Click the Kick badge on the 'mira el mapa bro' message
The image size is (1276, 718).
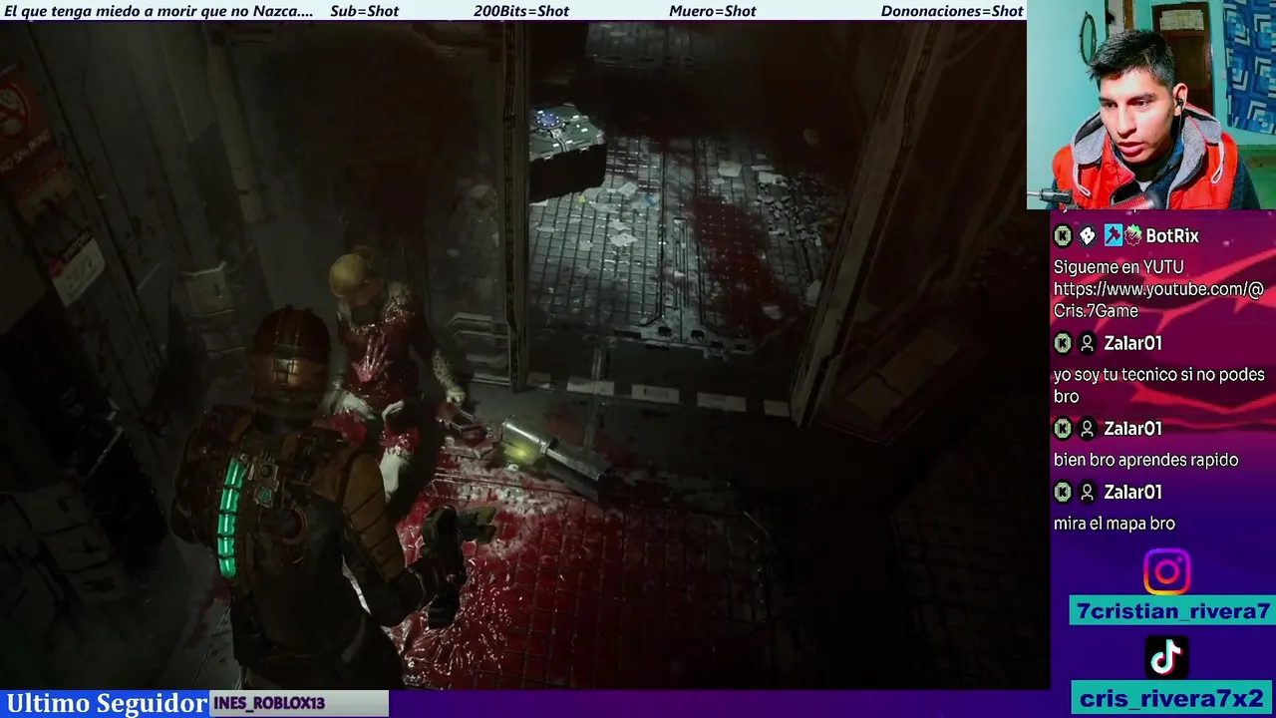[1063, 493]
